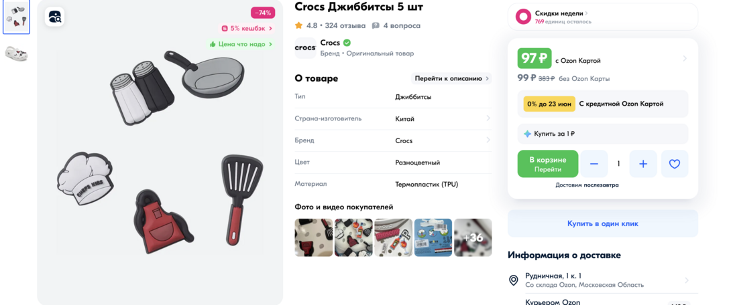The height and width of the screenshot is (305, 731).
Task: Increase quantity with the plus button
Action: 643,164
